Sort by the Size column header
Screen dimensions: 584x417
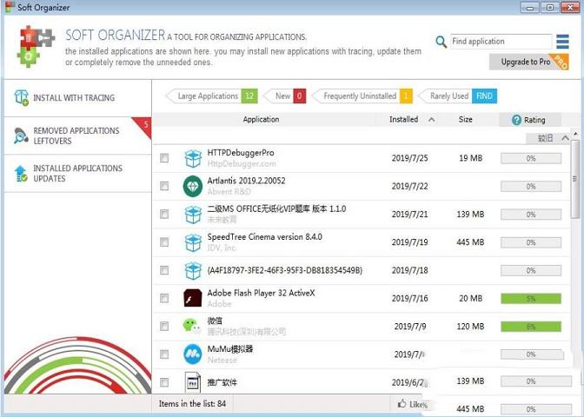[465, 120]
